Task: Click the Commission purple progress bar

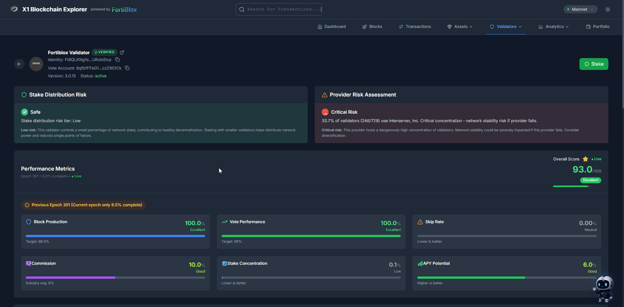Action: point(71,278)
